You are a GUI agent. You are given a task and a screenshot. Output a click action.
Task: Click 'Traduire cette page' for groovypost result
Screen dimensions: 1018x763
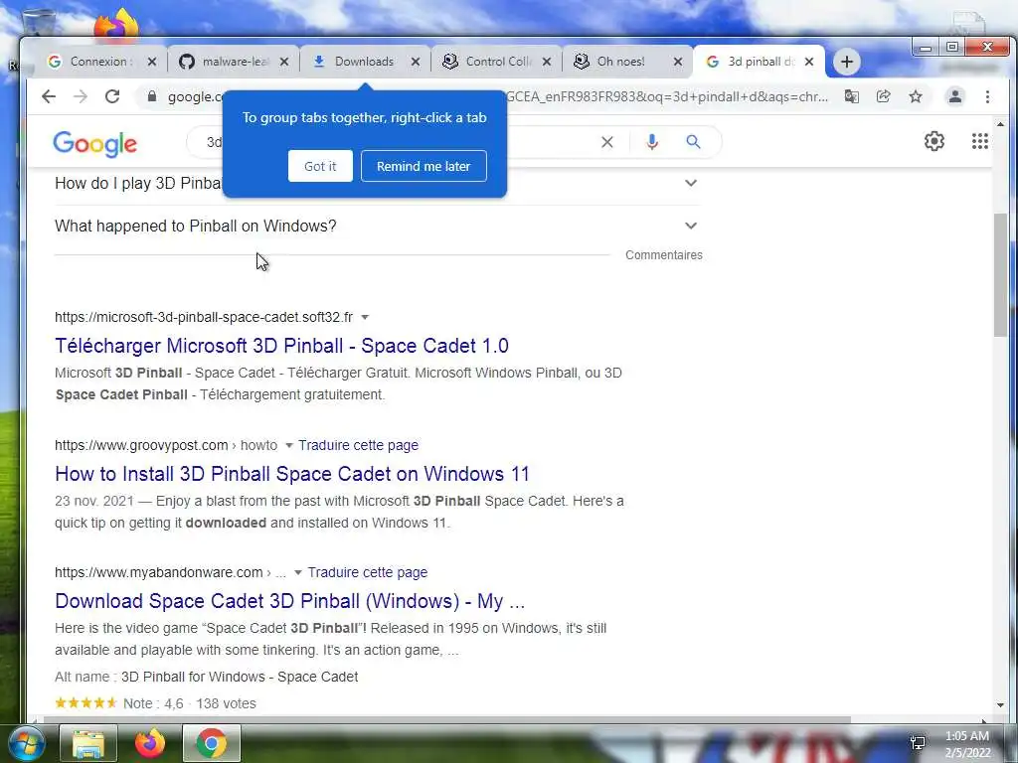[x=358, y=445]
